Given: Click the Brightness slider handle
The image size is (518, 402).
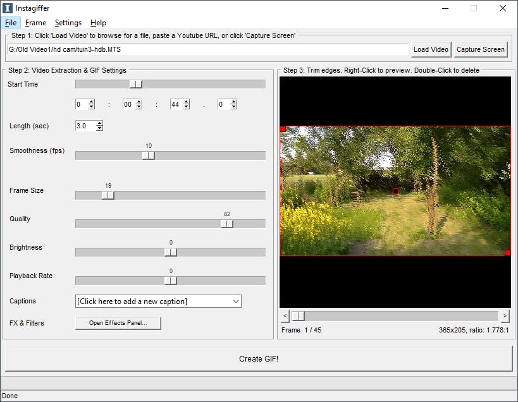Looking at the screenshot, I should tap(171, 252).
